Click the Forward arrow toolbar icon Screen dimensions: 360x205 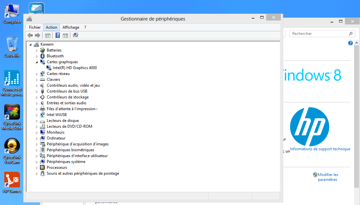37,35
